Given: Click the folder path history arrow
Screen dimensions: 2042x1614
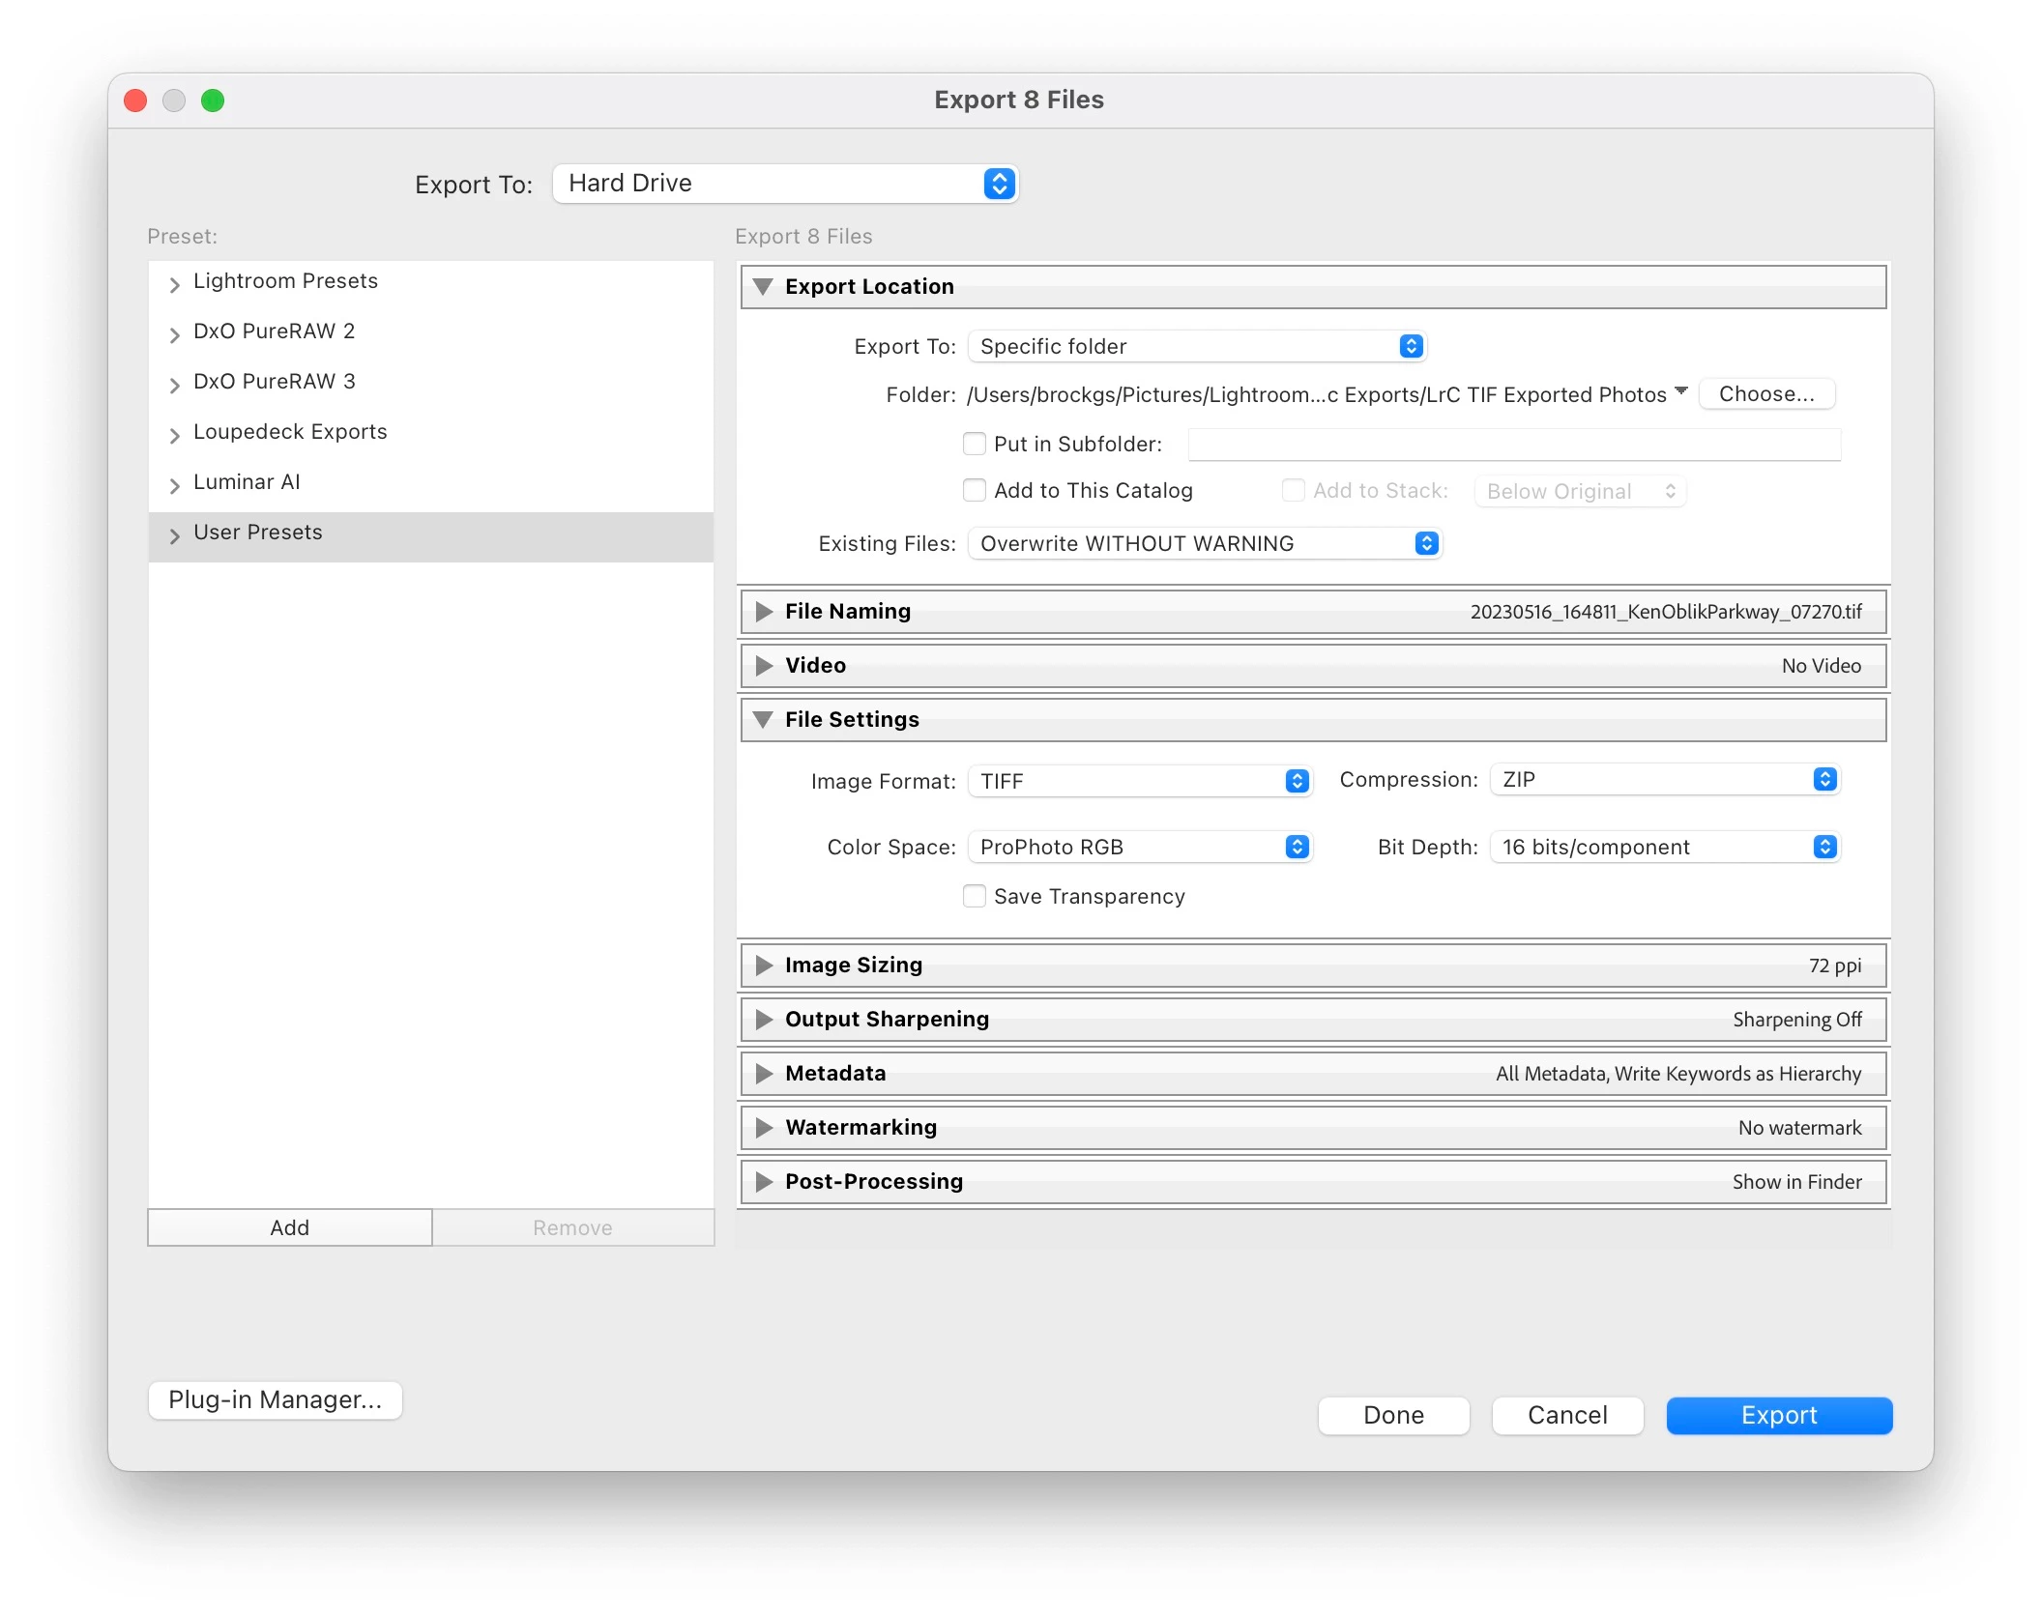Looking at the screenshot, I should click(1681, 391).
